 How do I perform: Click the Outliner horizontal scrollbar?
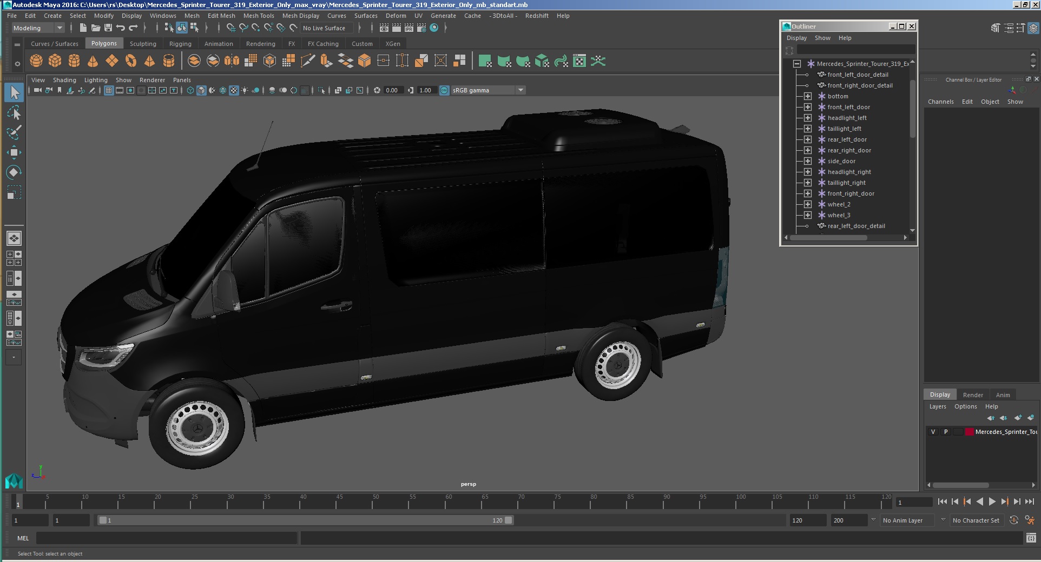pyautogui.click(x=828, y=237)
